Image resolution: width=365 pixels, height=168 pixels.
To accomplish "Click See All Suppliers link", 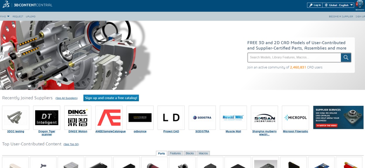I will click(x=66, y=98).
